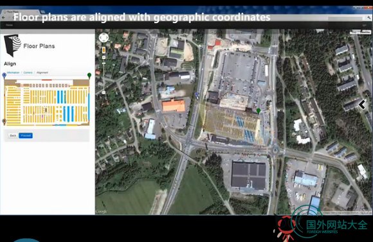Click the map zoom out button

pyautogui.click(x=104, y=92)
